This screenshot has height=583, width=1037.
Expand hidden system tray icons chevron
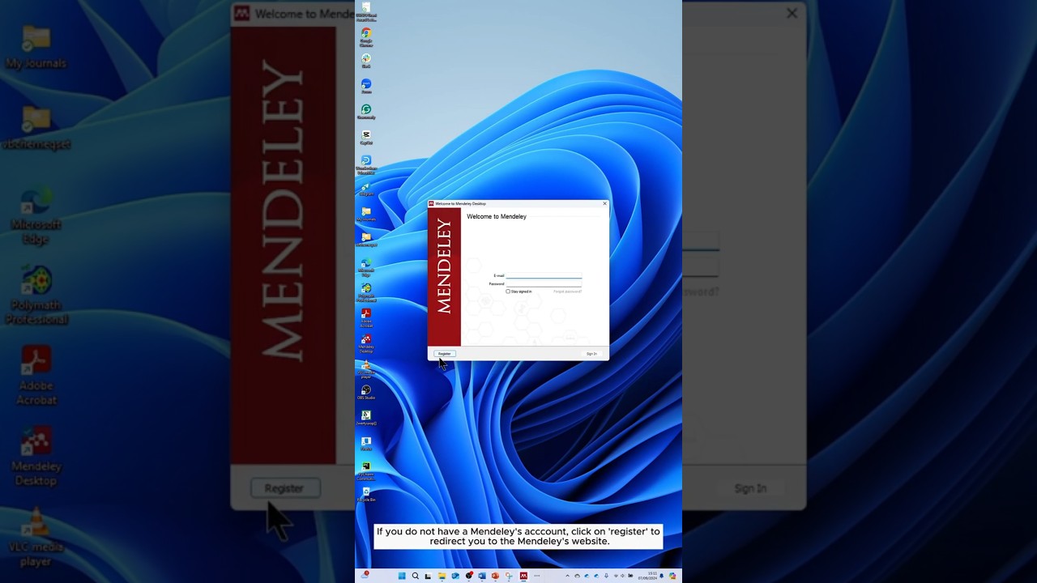point(567,576)
